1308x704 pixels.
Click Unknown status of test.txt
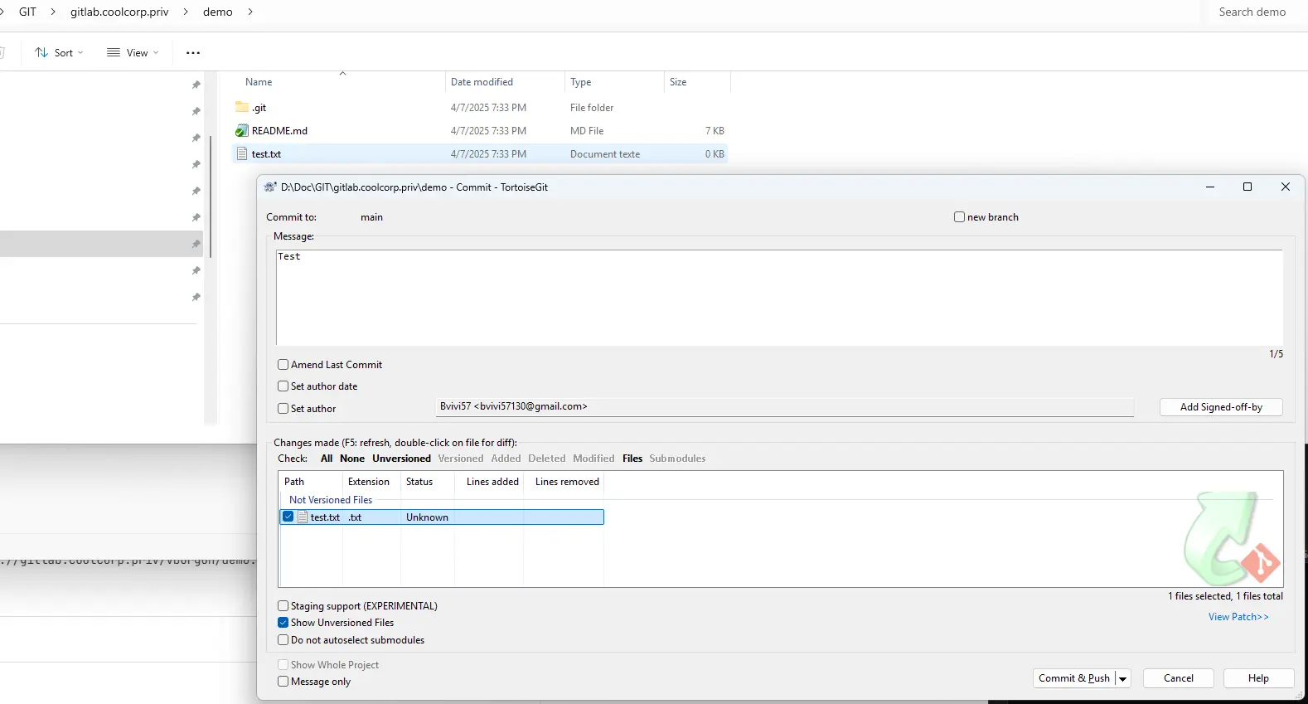(x=427, y=517)
